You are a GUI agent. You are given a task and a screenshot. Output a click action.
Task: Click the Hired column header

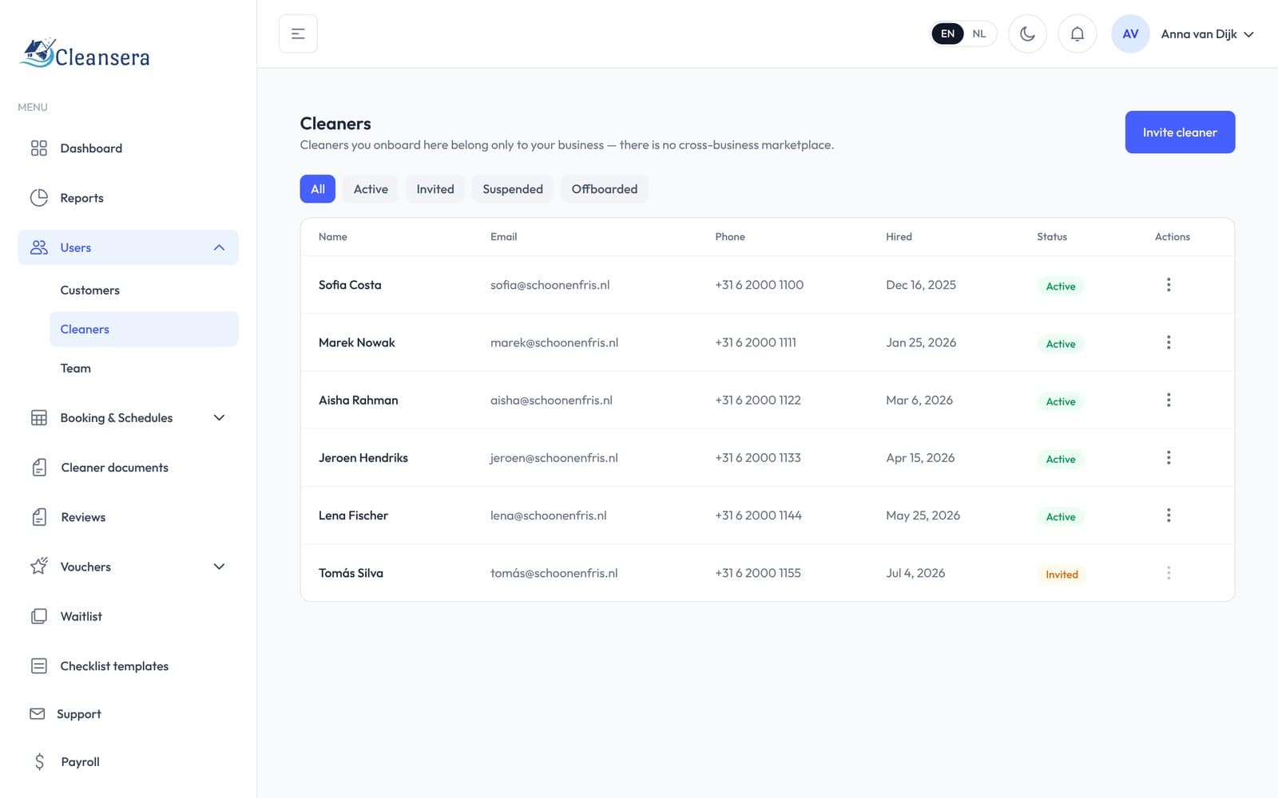pyautogui.click(x=899, y=237)
